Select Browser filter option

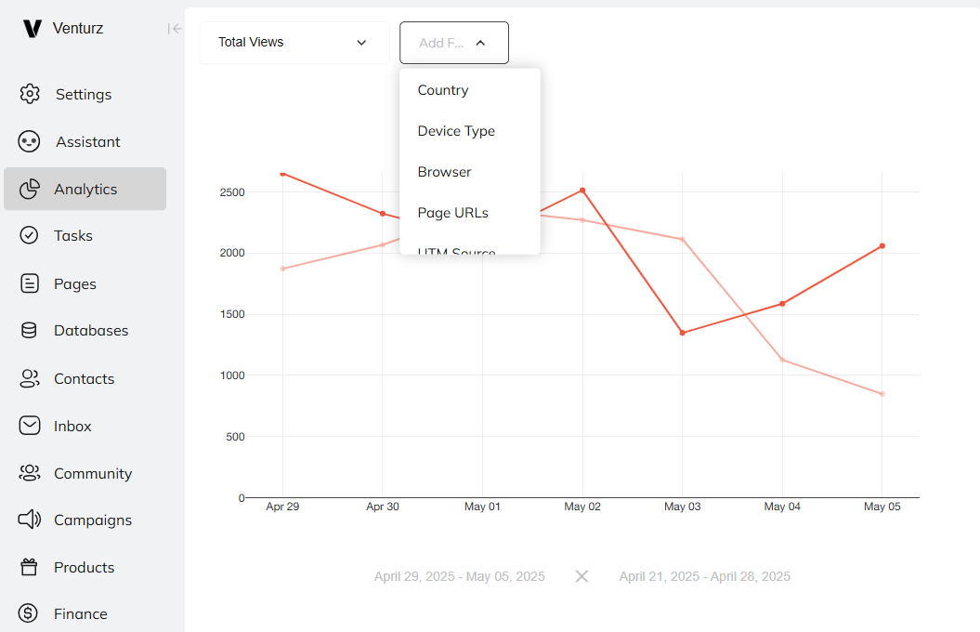445,172
